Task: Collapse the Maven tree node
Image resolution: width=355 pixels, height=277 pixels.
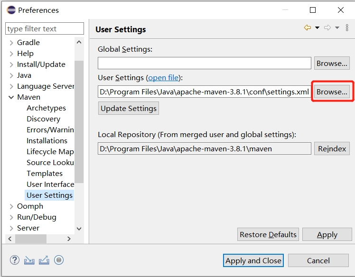Action: pyautogui.click(x=11, y=97)
